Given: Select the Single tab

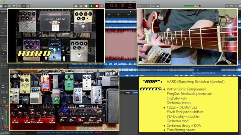Looking at the screenshot, I should tap(128, 93).
